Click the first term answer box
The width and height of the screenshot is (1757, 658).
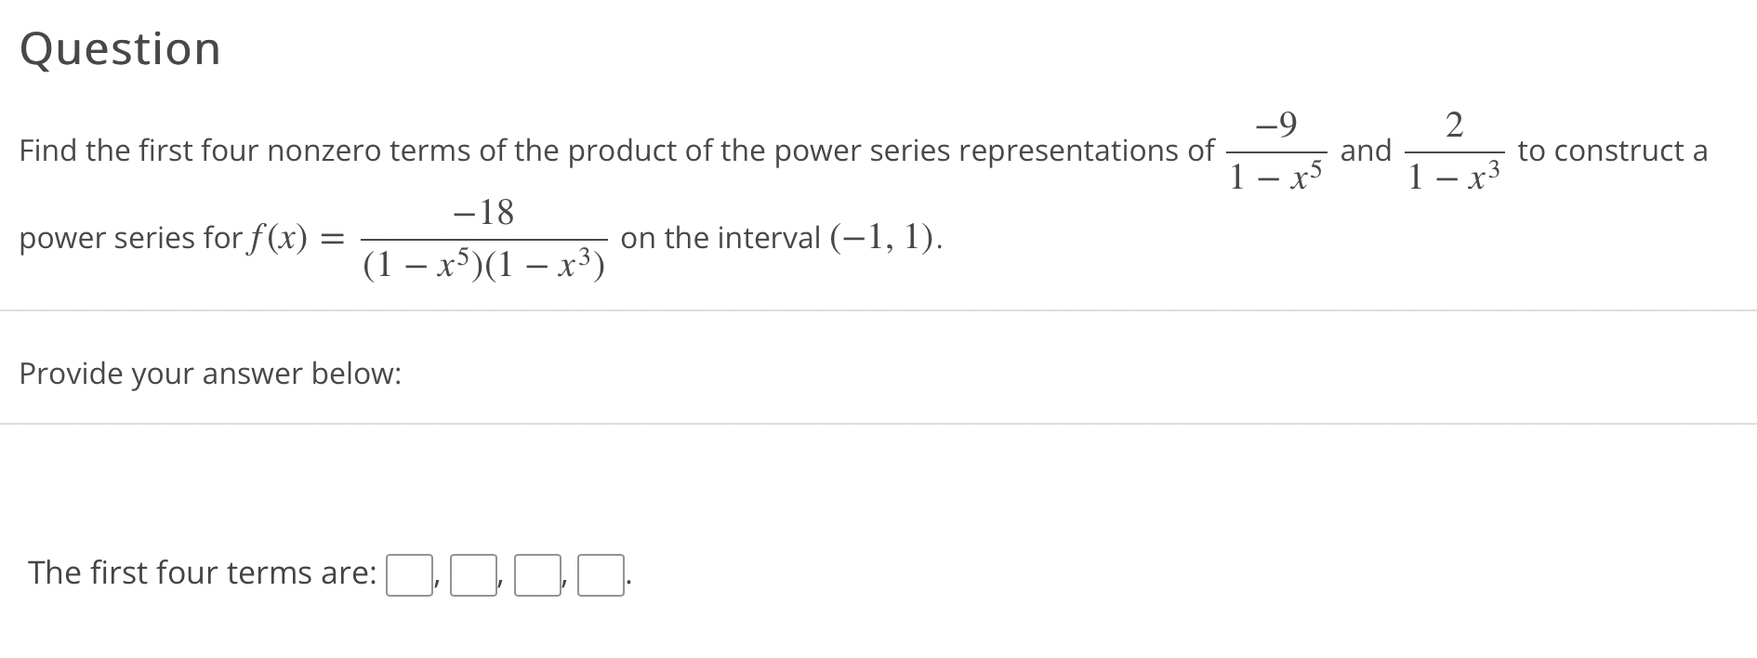coord(409,574)
